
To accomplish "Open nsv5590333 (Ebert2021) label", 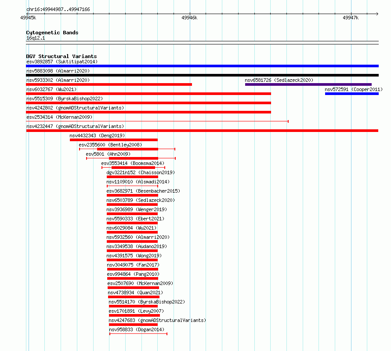I will [x=135, y=219].
